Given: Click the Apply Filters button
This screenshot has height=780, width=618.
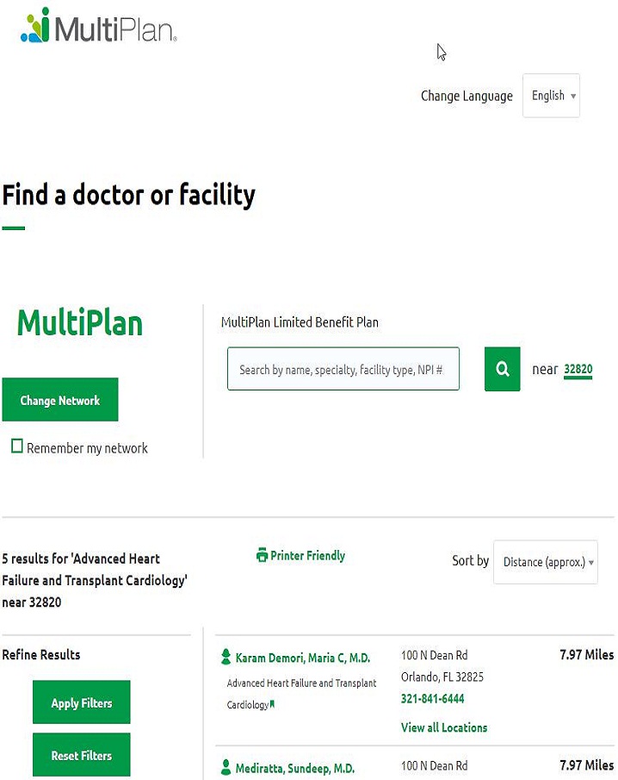Looking at the screenshot, I should coord(81,702).
